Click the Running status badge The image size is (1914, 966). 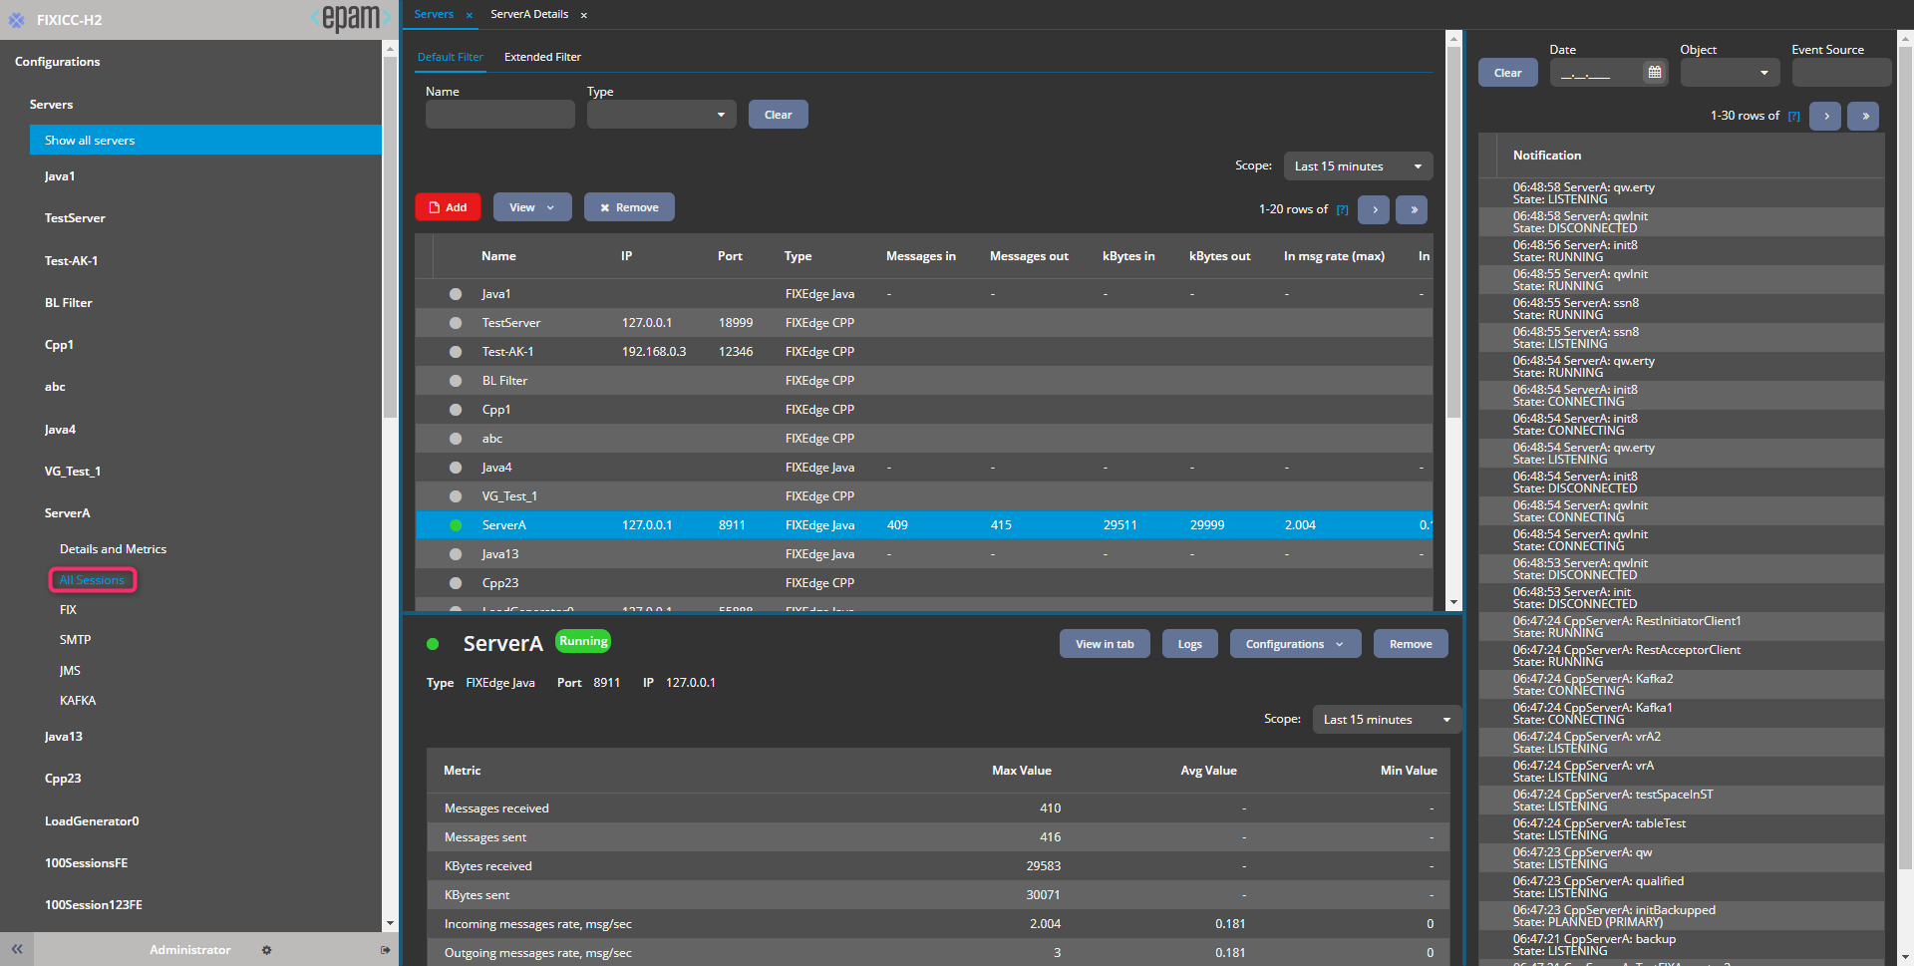coord(583,642)
